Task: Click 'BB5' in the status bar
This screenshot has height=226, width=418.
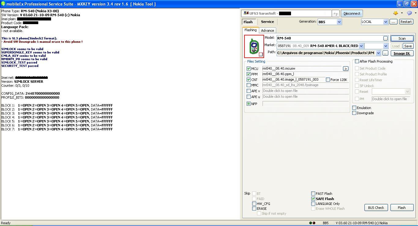Action: (326, 223)
